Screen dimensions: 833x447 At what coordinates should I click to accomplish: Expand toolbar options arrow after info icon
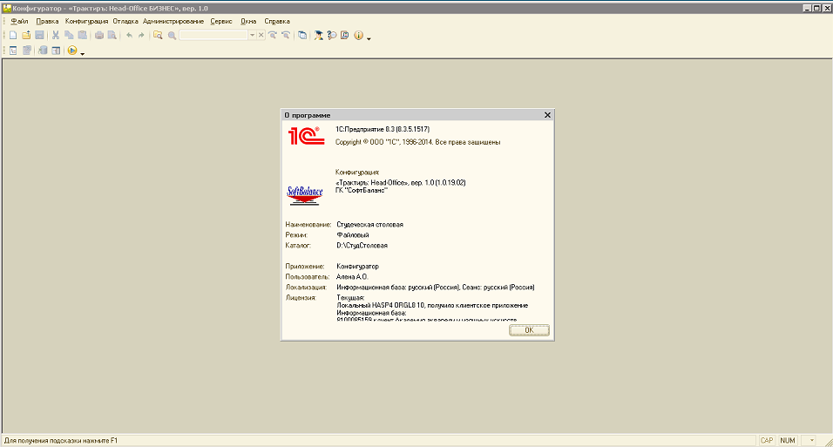point(369,38)
